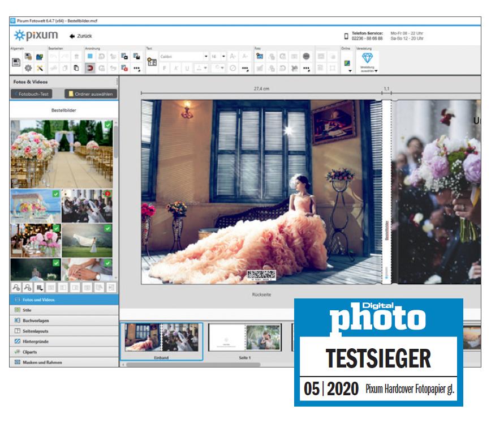Open the Online dropdown arrow
Image resolution: width=491 pixels, height=423 pixels.
350,71
